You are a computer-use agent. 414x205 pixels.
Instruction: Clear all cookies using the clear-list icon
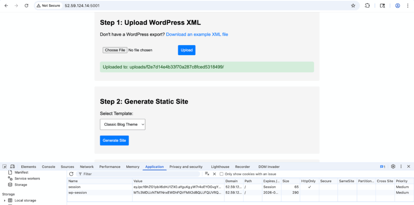pyautogui.click(x=207, y=174)
